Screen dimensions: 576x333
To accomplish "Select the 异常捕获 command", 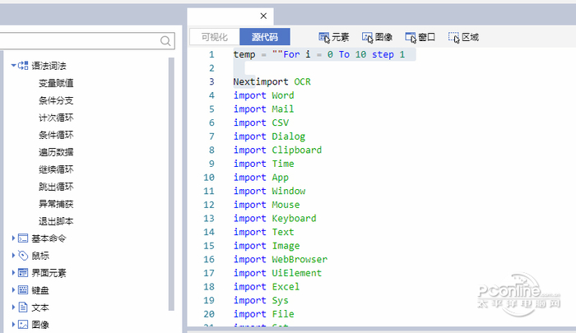I will click(x=56, y=204).
